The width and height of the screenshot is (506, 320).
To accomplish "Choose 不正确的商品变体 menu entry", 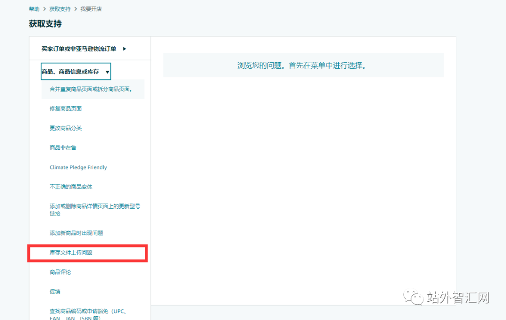I will (x=71, y=187).
